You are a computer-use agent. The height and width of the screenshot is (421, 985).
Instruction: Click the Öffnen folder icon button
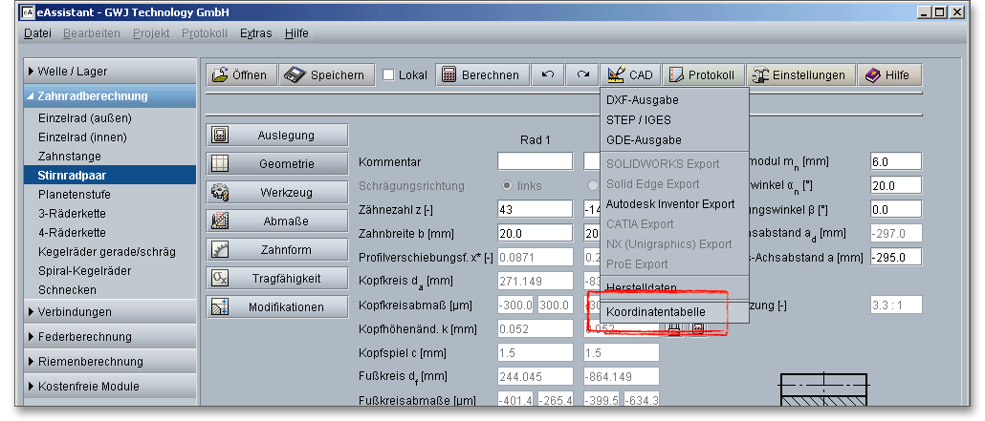[240, 75]
